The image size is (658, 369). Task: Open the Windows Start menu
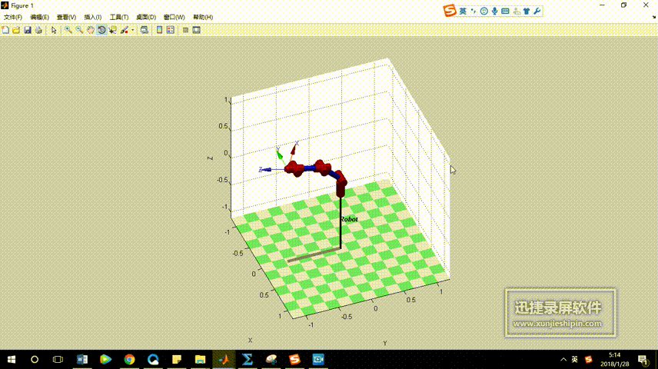12,359
